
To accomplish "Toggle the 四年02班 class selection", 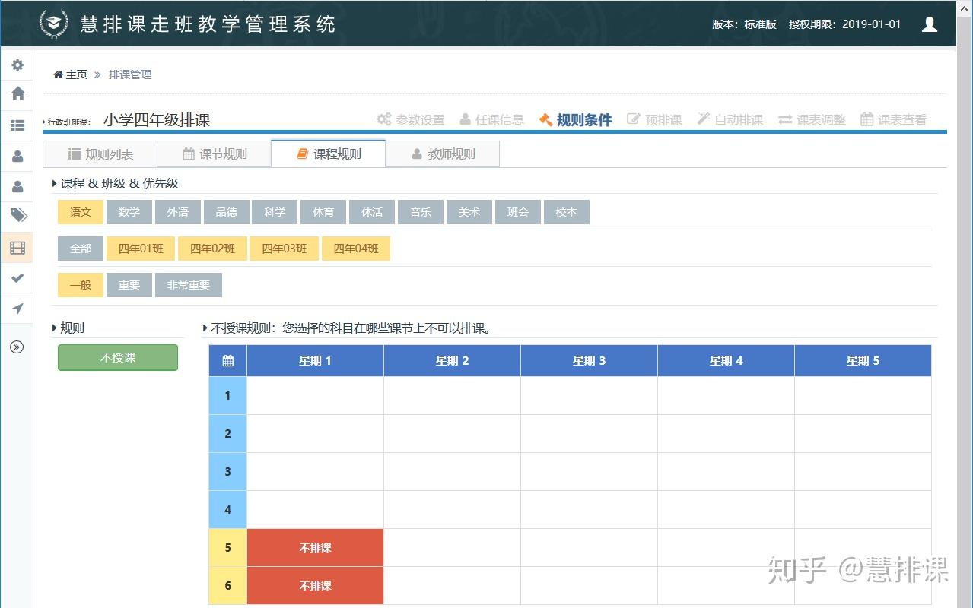I will 211,248.
